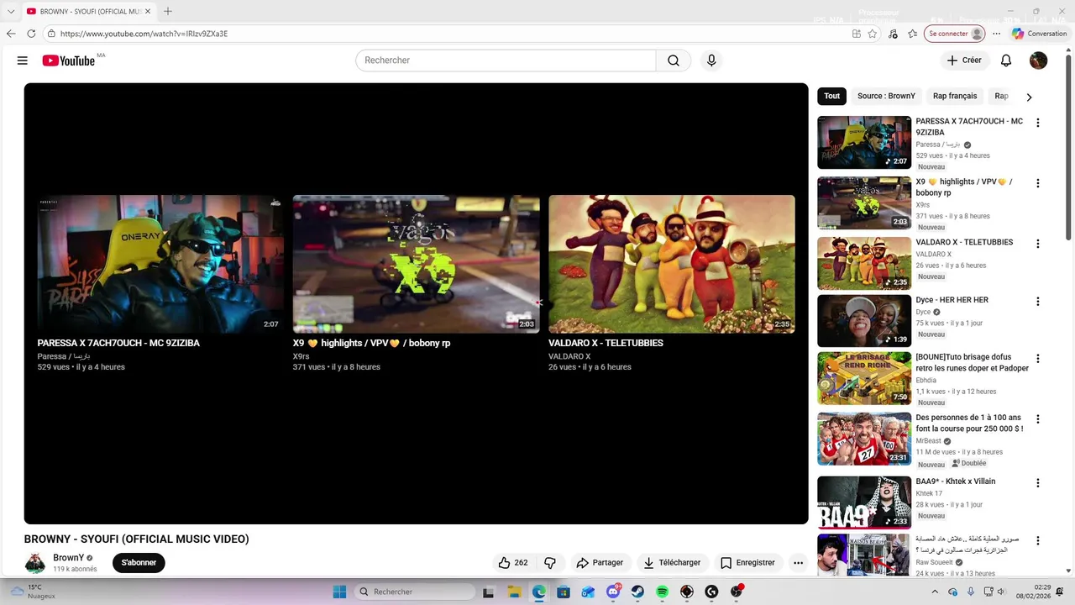Open the taskbar weather widget 15°C Nuageux
Image resolution: width=1075 pixels, height=605 pixels.
pyautogui.click(x=34, y=592)
